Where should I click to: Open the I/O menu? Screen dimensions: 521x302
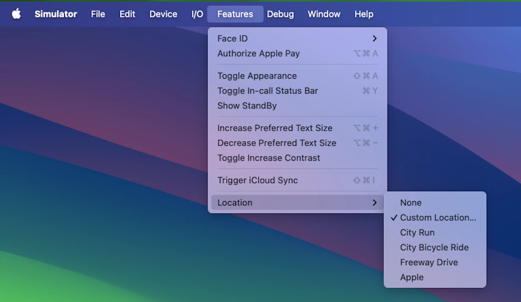(197, 14)
